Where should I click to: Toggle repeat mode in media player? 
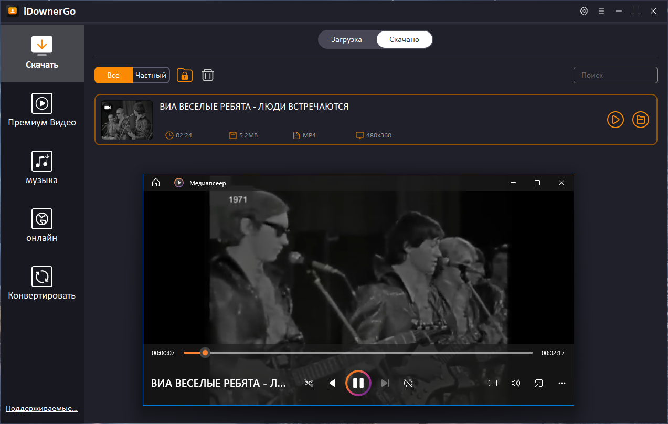click(x=408, y=383)
